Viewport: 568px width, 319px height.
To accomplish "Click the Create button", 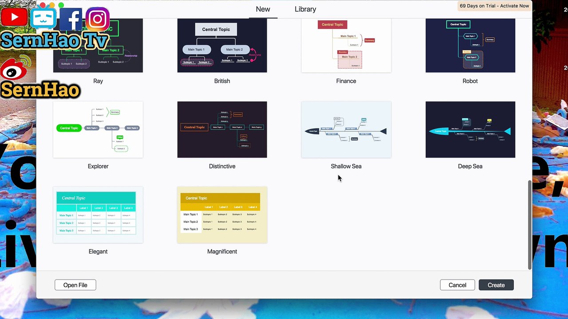I will pyautogui.click(x=496, y=285).
